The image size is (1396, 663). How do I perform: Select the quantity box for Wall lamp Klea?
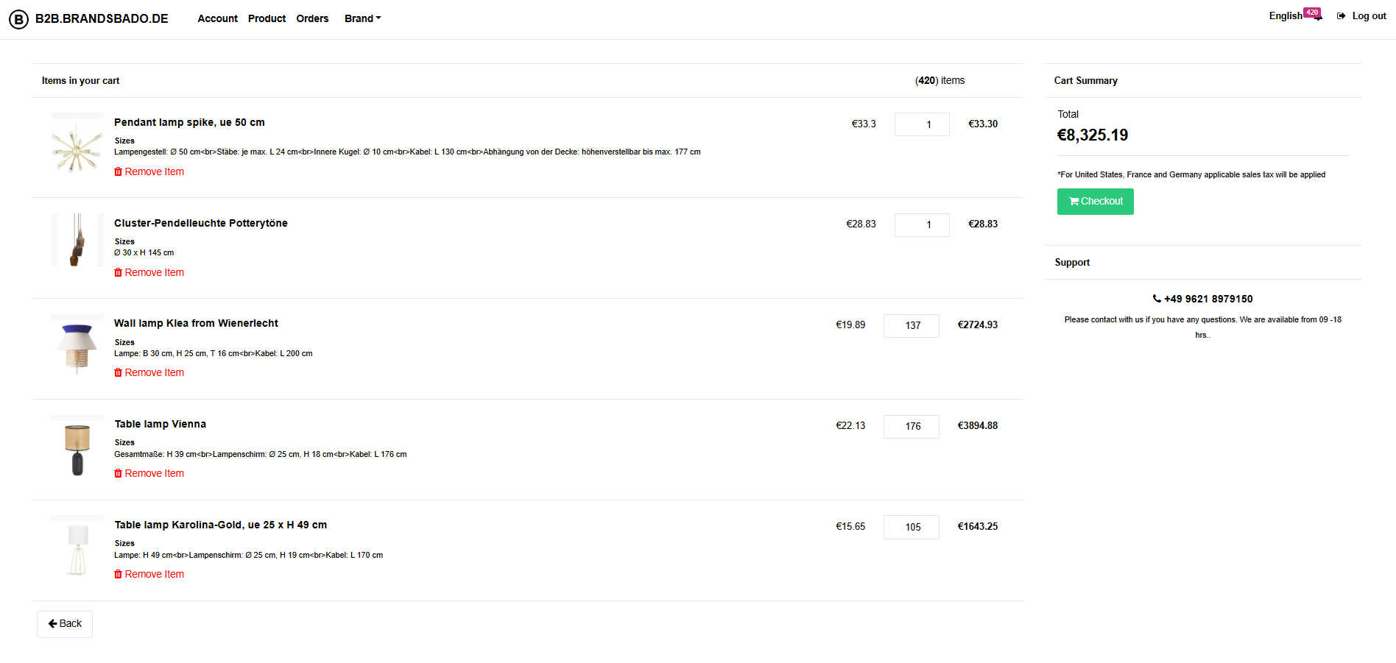pos(912,326)
